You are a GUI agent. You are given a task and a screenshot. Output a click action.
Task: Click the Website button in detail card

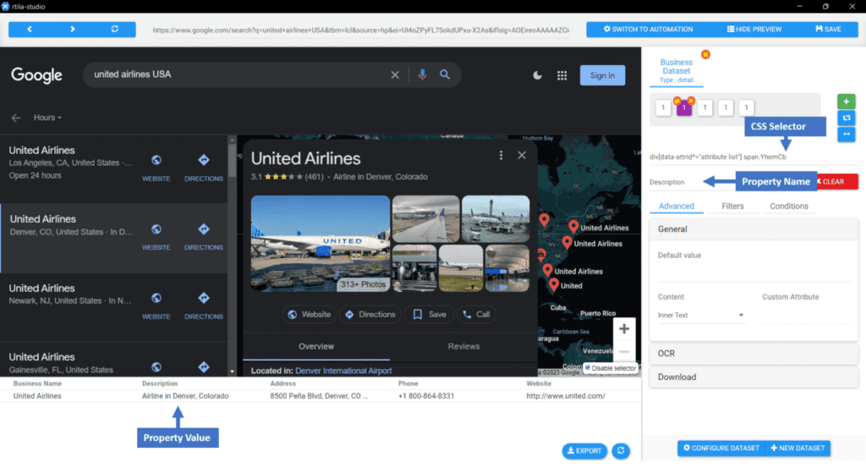click(x=310, y=314)
